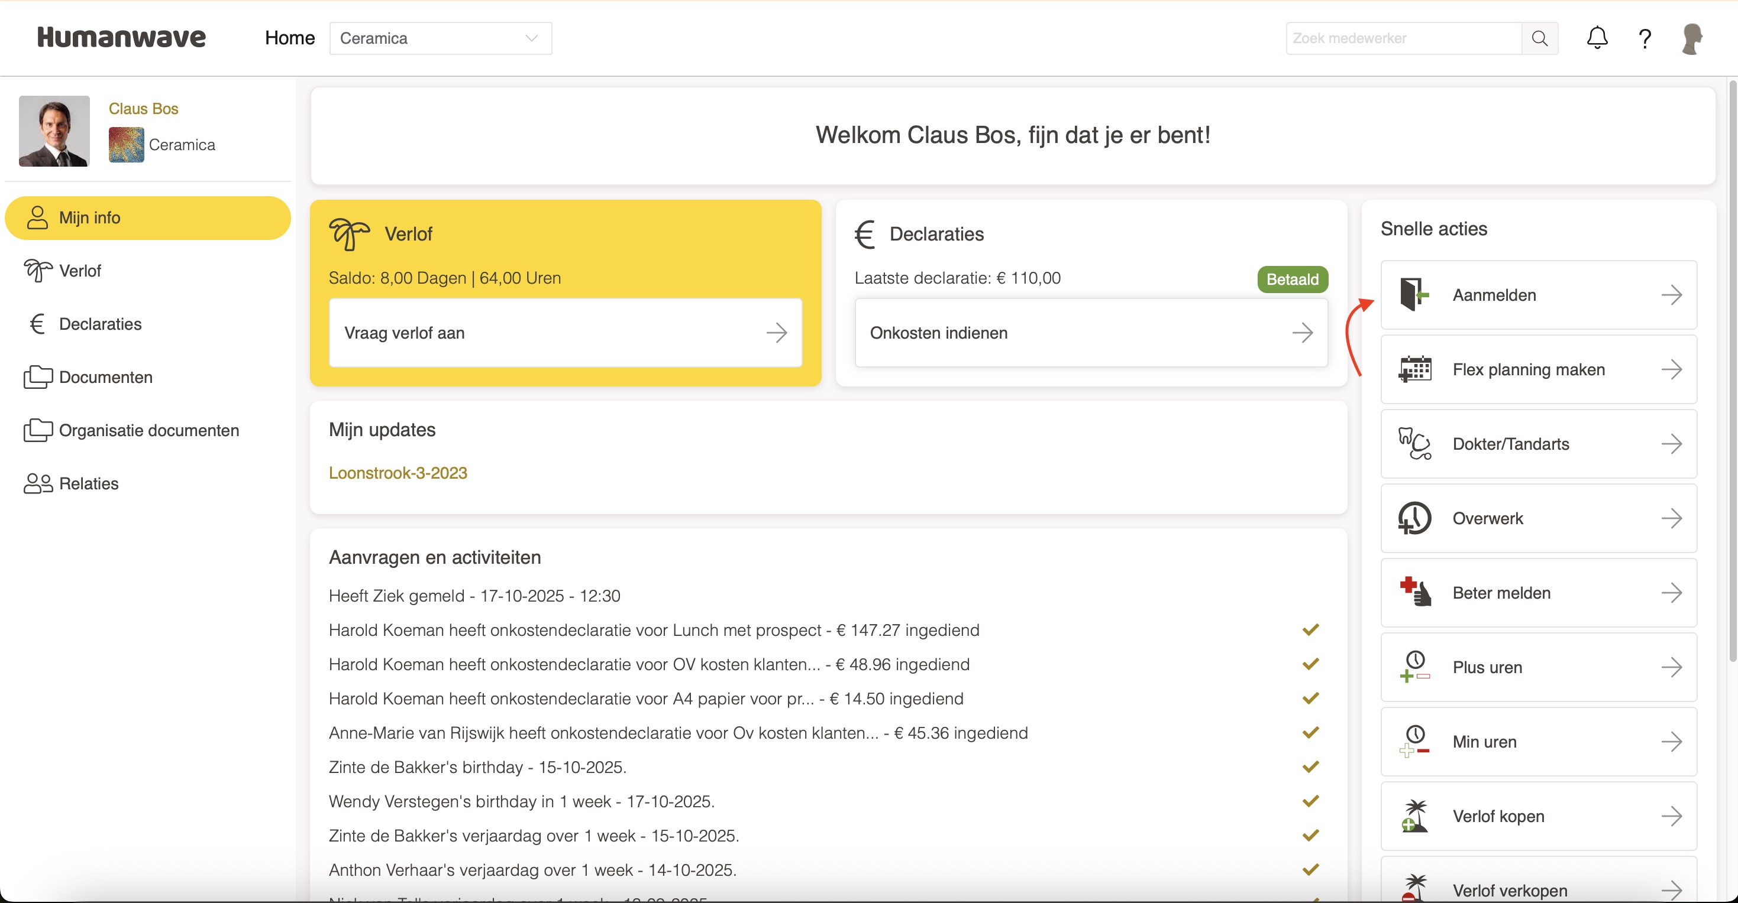This screenshot has height=903, width=1738.
Task: Click the Aanmelden door icon
Action: click(1413, 294)
